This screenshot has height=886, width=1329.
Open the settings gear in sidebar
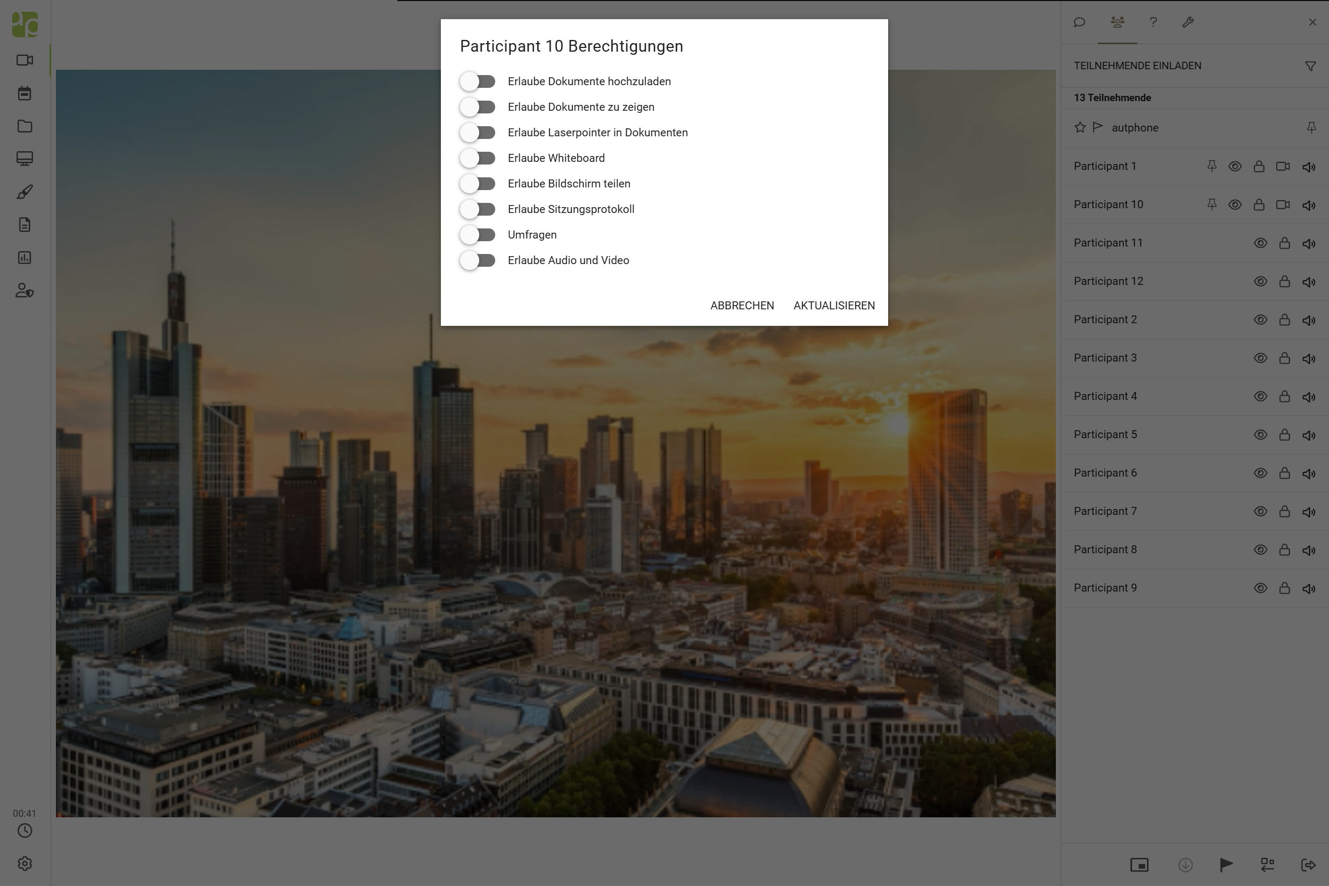[24, 864]
